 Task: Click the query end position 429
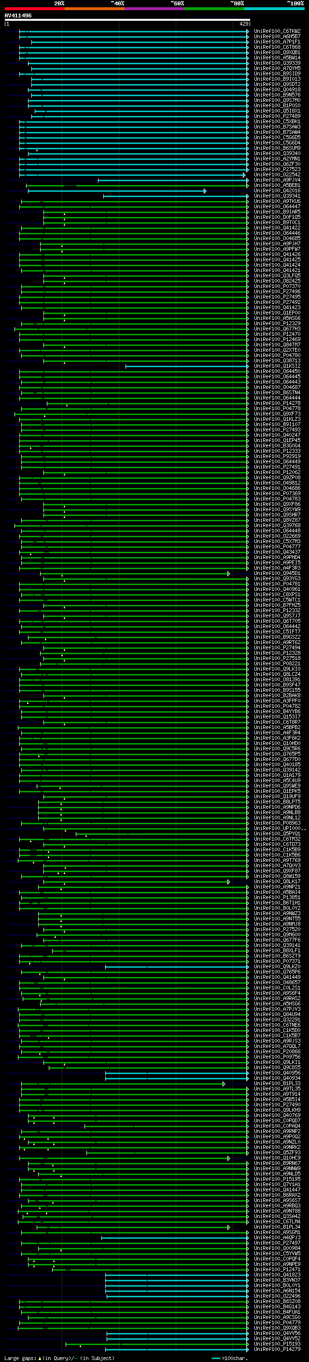pos(244,24)
